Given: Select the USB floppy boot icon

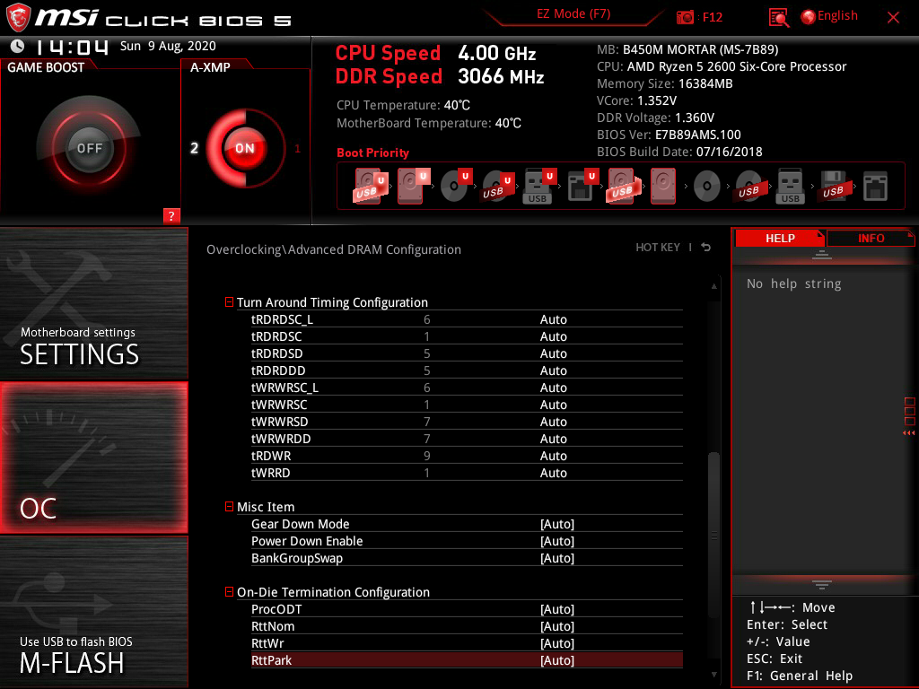Looking at the screenshot, I should pos(833,187).
